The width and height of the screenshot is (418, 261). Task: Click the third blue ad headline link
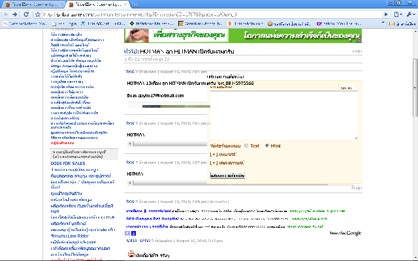pyautogui.click(x=147, y=226)
